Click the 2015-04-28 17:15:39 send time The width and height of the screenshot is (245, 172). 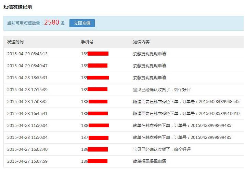(27, 90)
